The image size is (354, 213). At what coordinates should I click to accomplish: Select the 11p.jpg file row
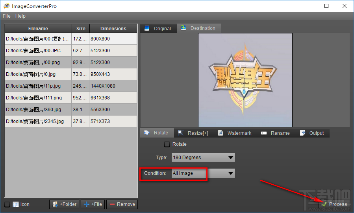tap(71, 86)
